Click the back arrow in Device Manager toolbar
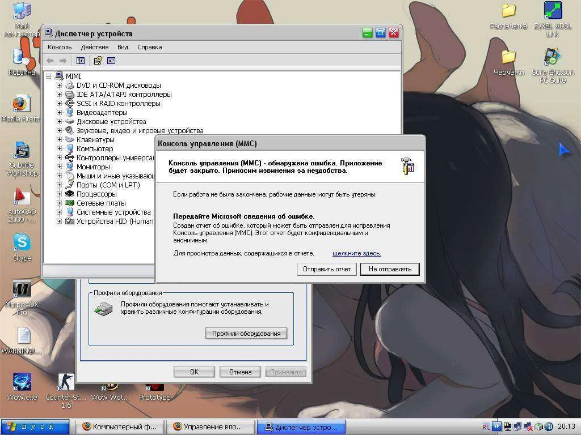581x435 pixels. (x=50, y=61)
